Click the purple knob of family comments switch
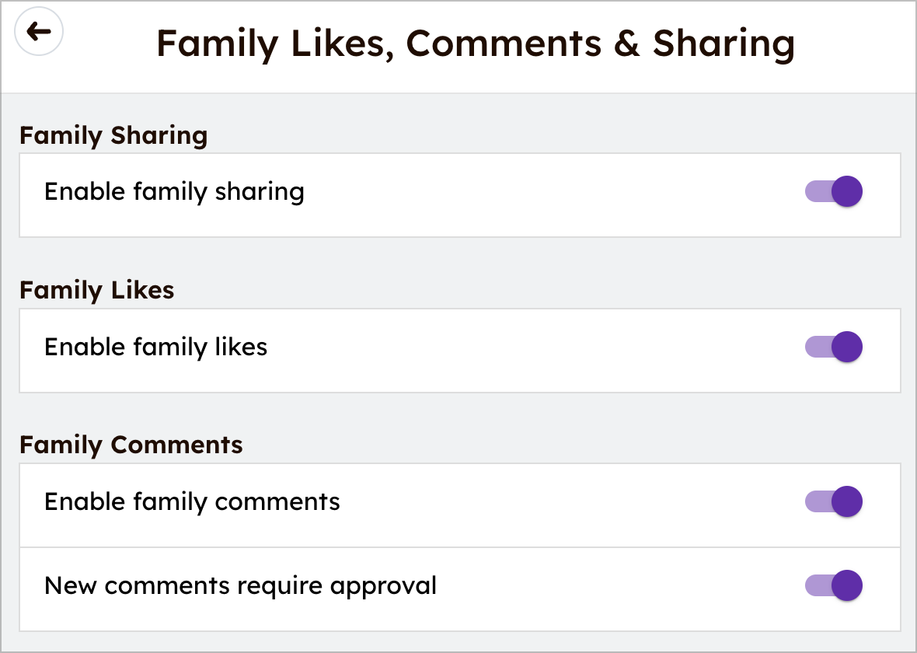 point(847,501)
